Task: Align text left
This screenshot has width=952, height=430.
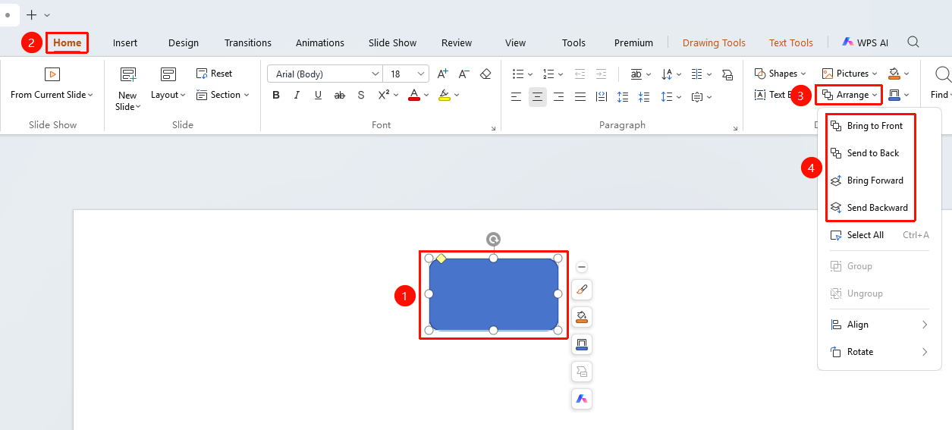Action: click(x=517, y=96)
